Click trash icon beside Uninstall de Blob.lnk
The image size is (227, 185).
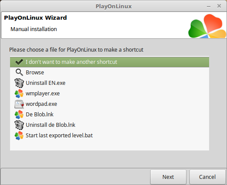19,125
